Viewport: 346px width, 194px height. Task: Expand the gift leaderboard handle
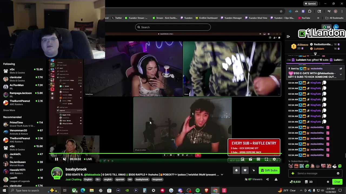pyautogui.click(x=315, y=54)
